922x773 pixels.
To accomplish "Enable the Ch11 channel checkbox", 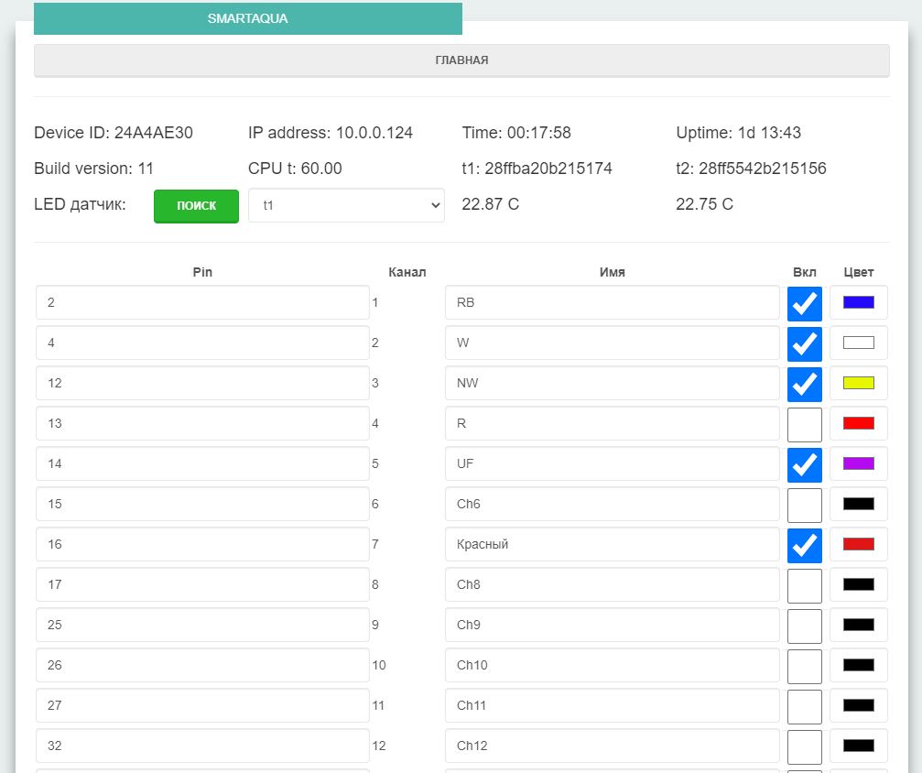I will 804,706.
